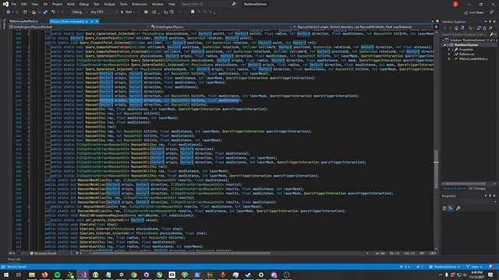Click the user account avatar icon

tap(455, 4)
